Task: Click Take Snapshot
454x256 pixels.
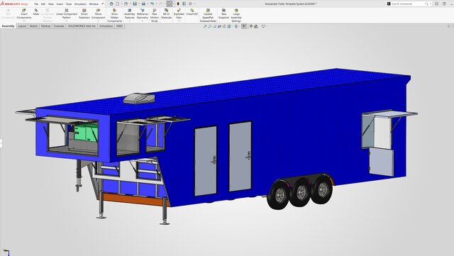Action: pyautogui.click(x=223, y=14)
